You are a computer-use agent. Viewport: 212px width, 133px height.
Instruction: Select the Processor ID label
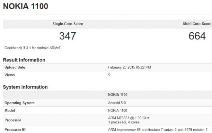pyautogui.click(x=15, y=130)
